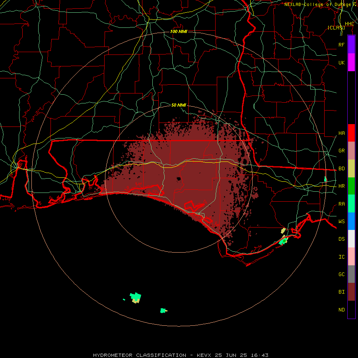Click the HR legend label
The height and width of the screenshot is (358, 358).
pyautogui.click(x=341, y=186)
